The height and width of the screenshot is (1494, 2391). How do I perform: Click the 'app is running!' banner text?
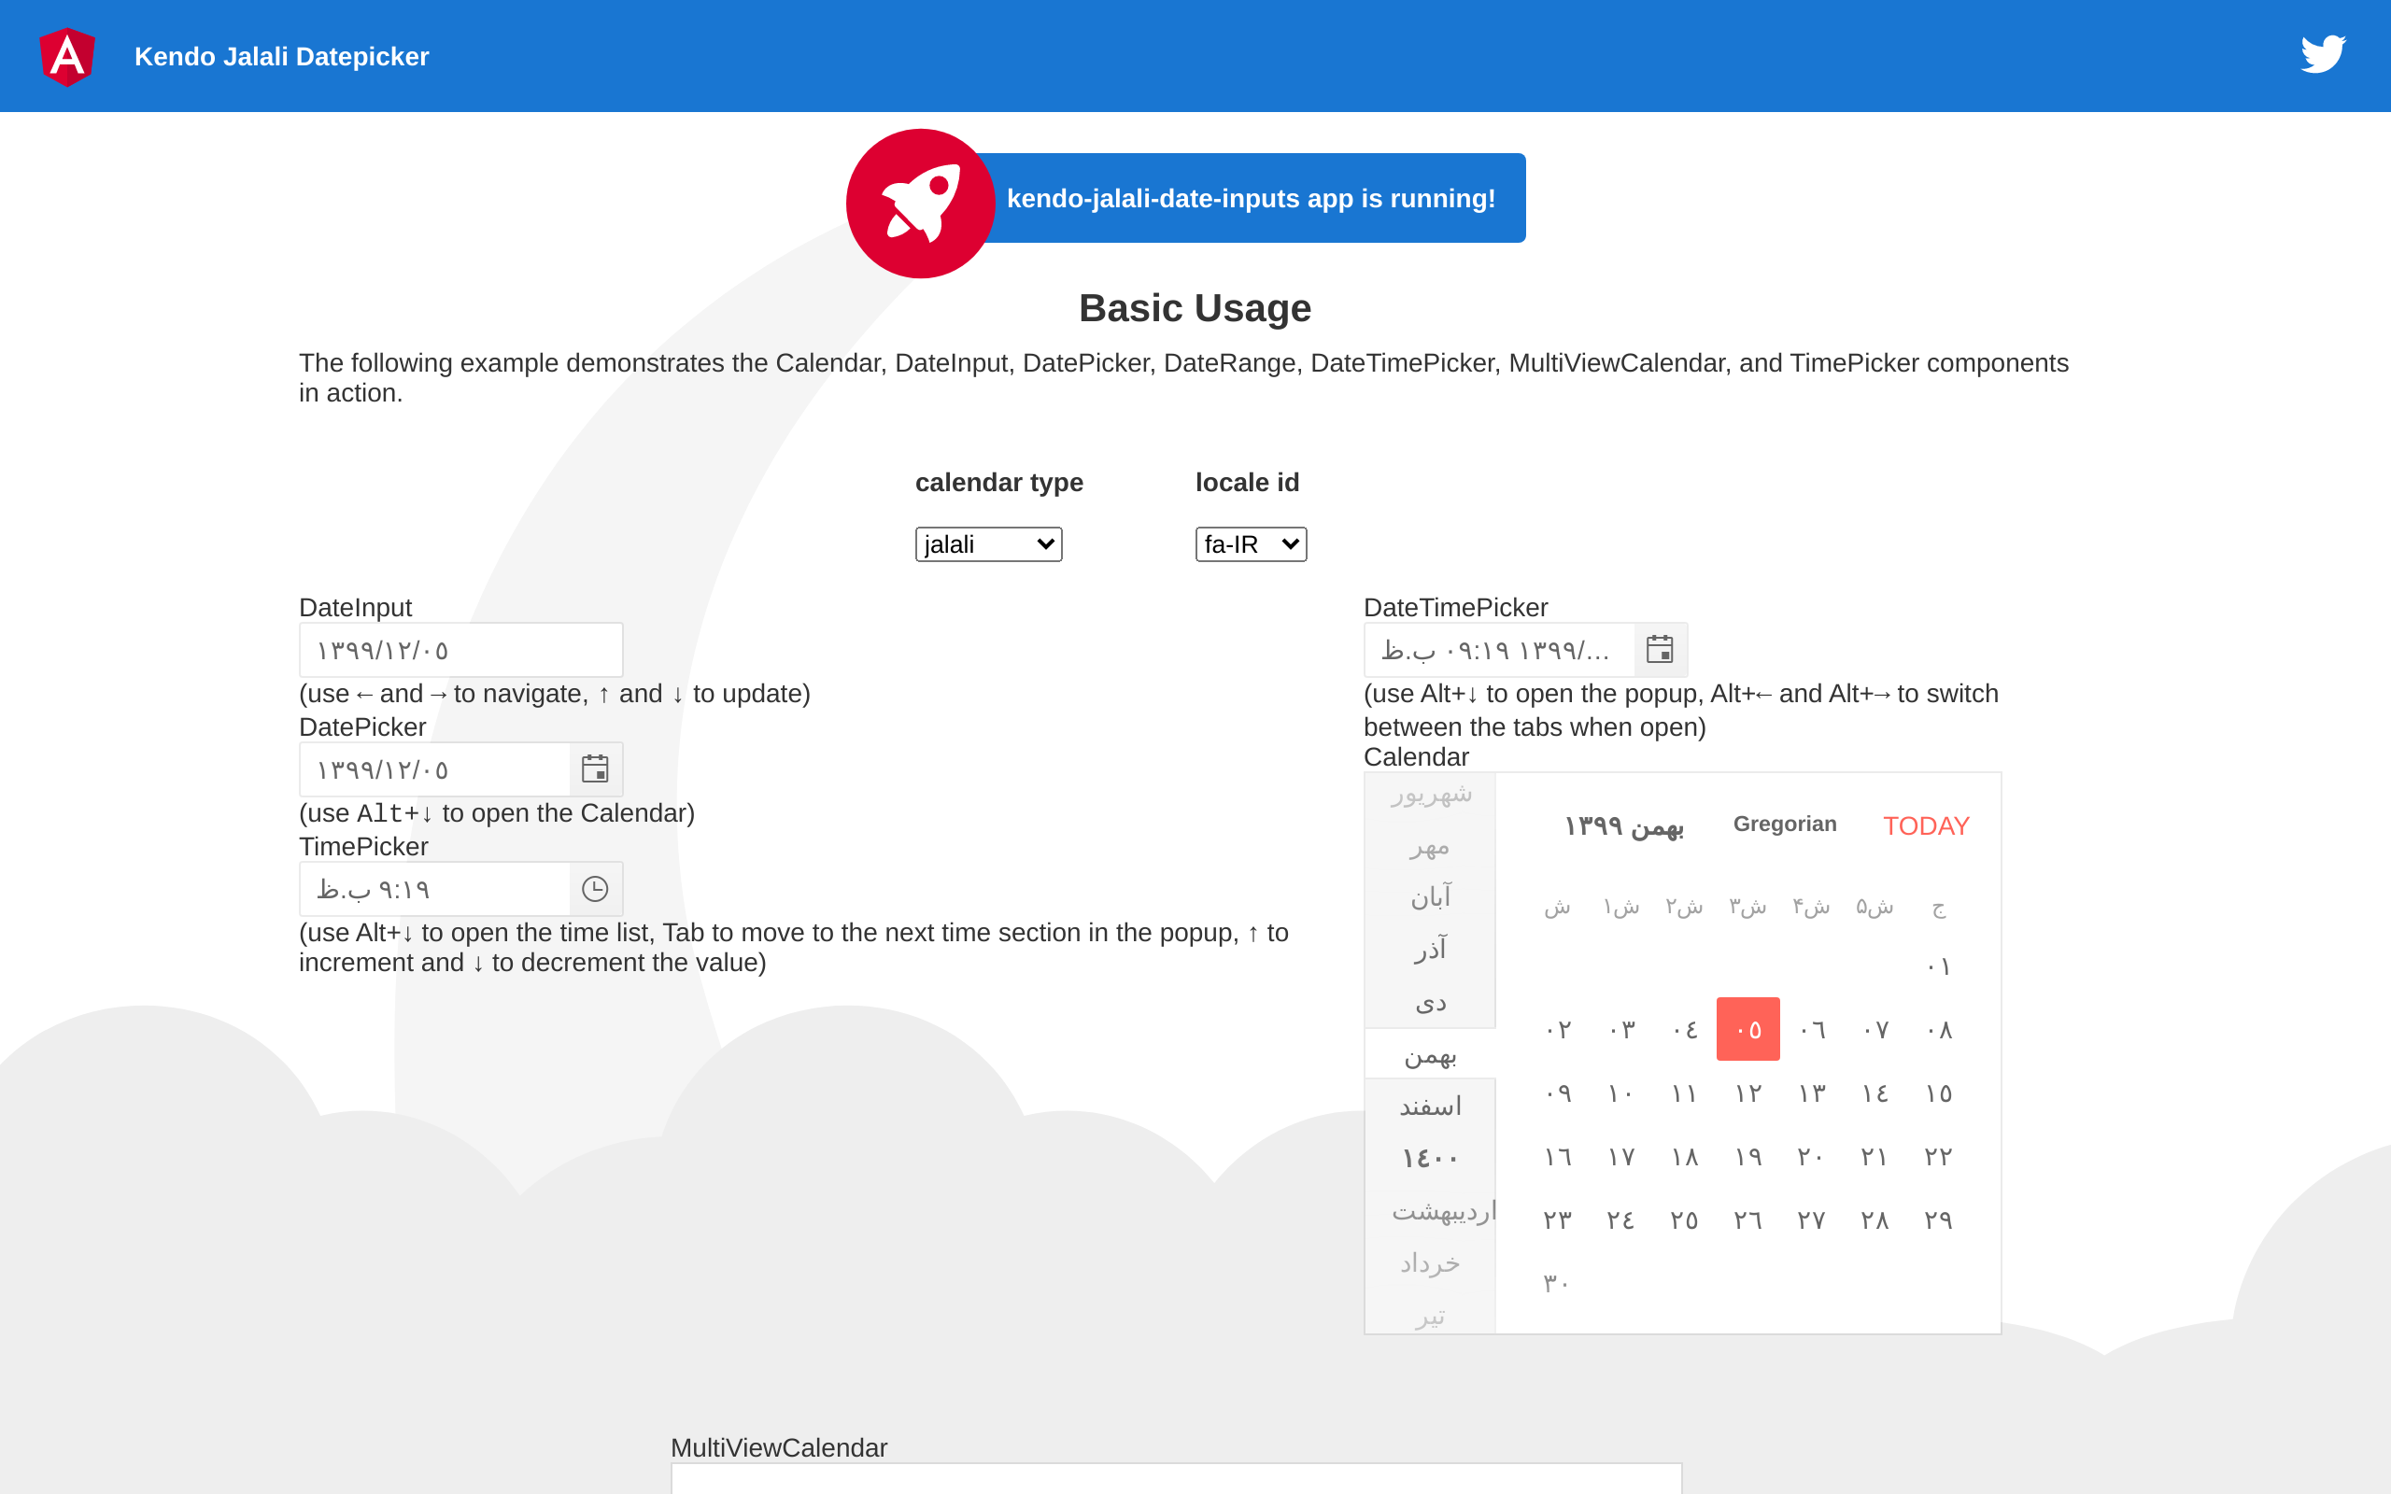1251,199
